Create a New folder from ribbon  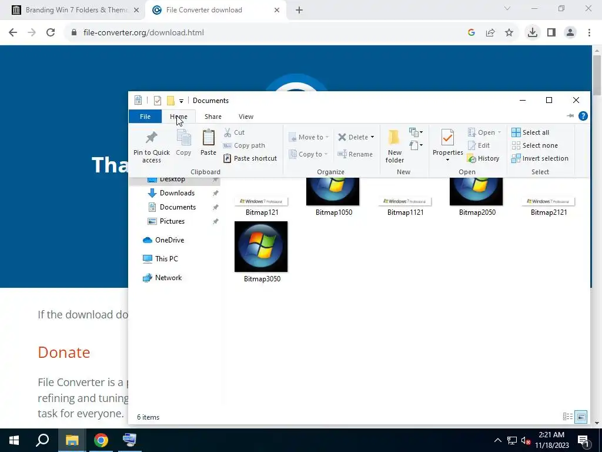point(394,147)
